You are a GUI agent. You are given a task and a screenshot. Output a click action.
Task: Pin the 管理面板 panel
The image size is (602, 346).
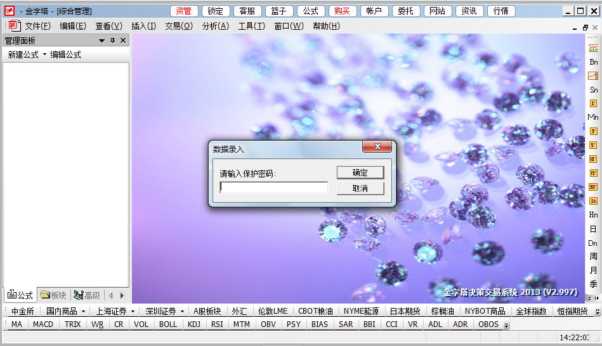click(x=112, y=41)
